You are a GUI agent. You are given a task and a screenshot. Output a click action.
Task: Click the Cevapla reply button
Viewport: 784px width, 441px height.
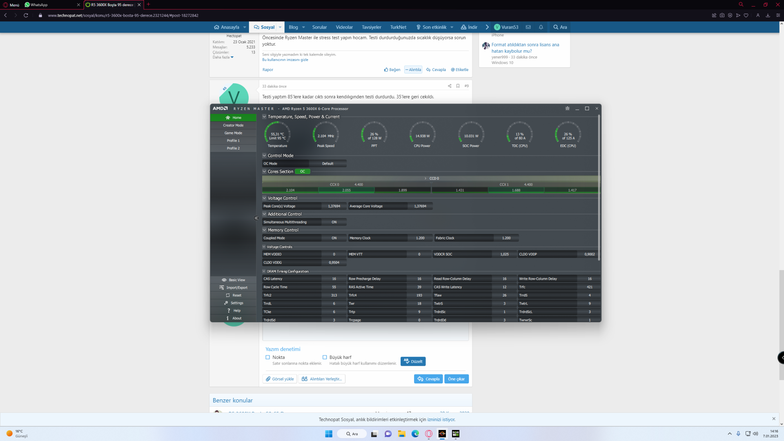coord(428,379)
